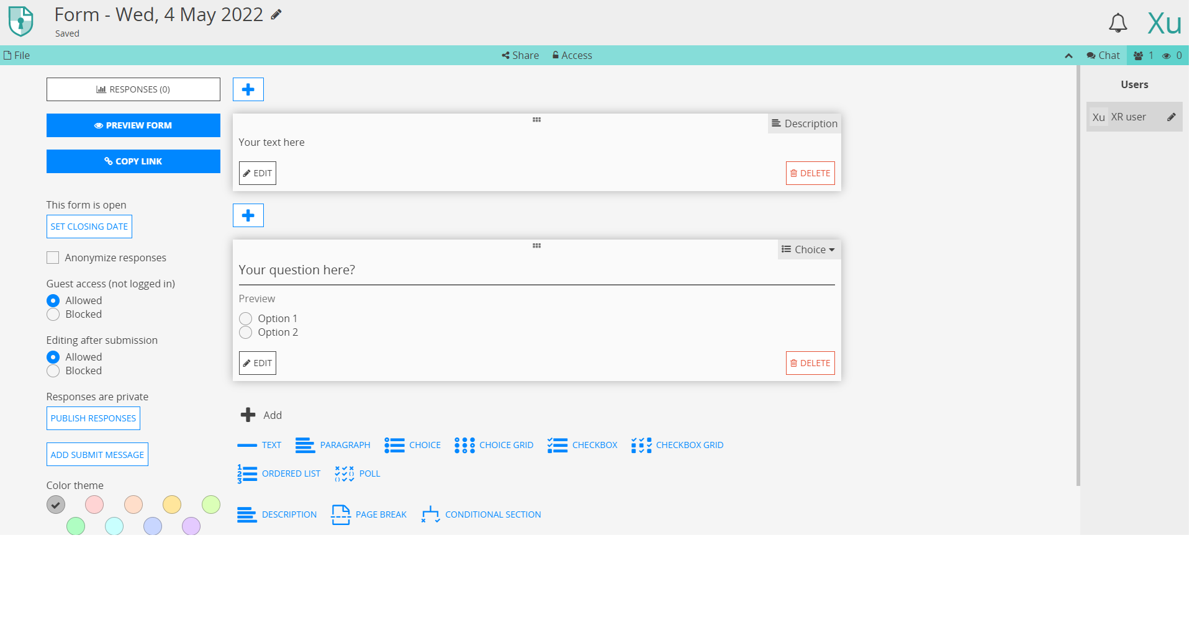Screen dimensions: 1192x633
Task: Select the cyan color theme
Action: [x=114, y=526]
